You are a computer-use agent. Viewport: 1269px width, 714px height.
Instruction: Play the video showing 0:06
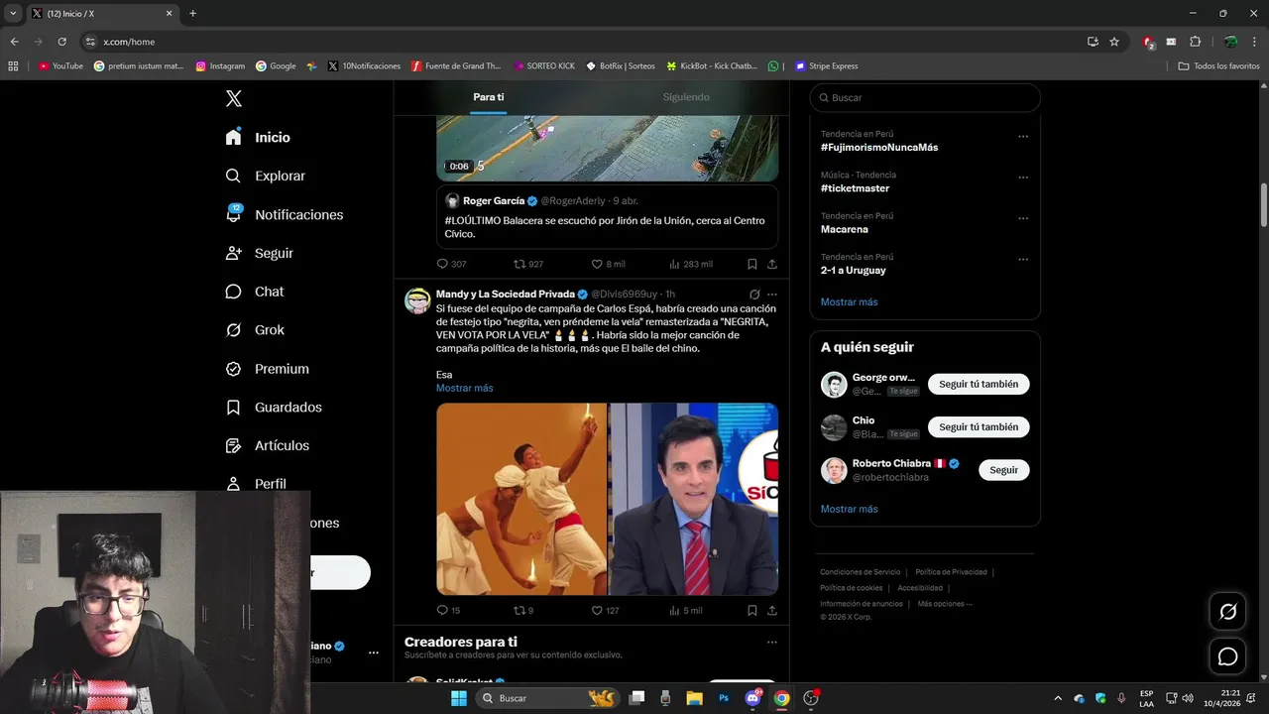[607, 147]
